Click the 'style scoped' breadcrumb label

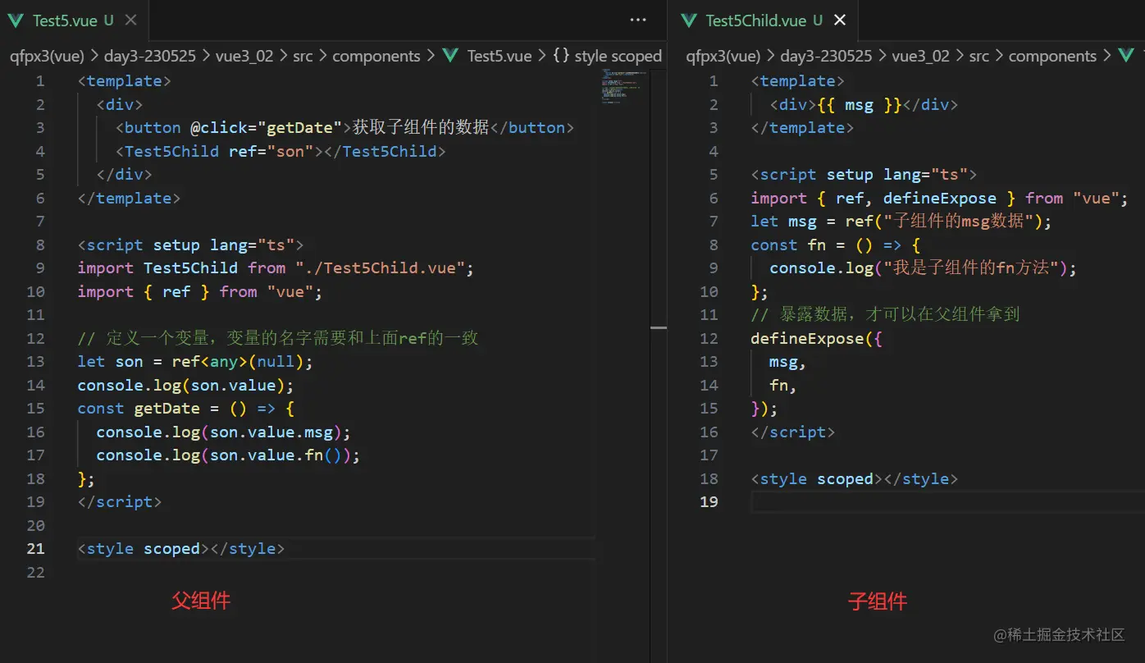[618, 55]
